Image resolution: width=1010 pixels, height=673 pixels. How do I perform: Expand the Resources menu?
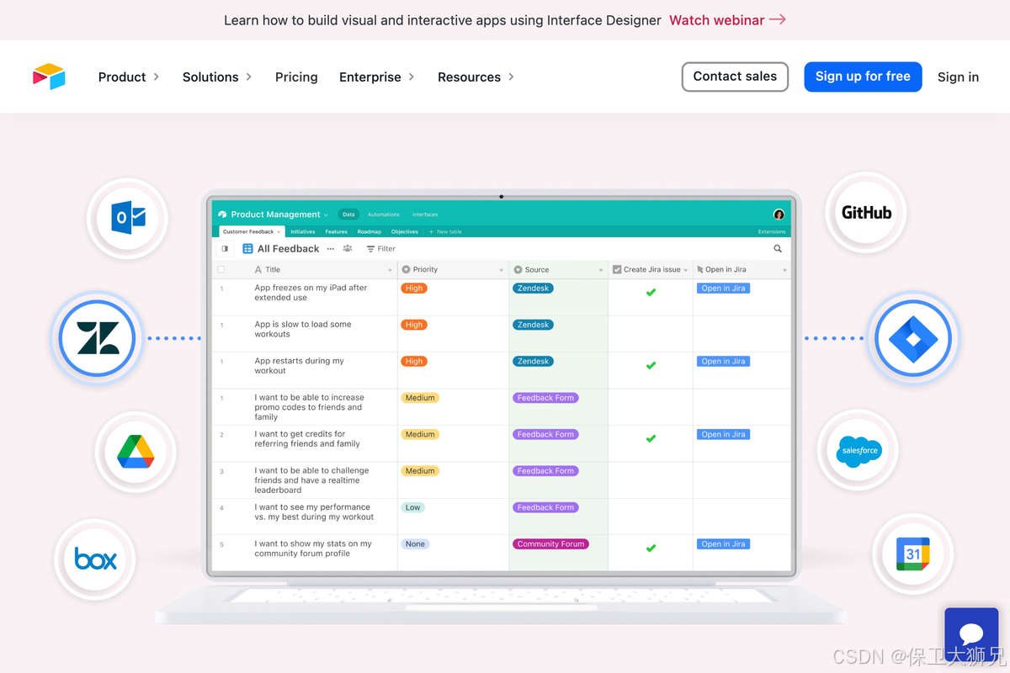click(476, 77)
